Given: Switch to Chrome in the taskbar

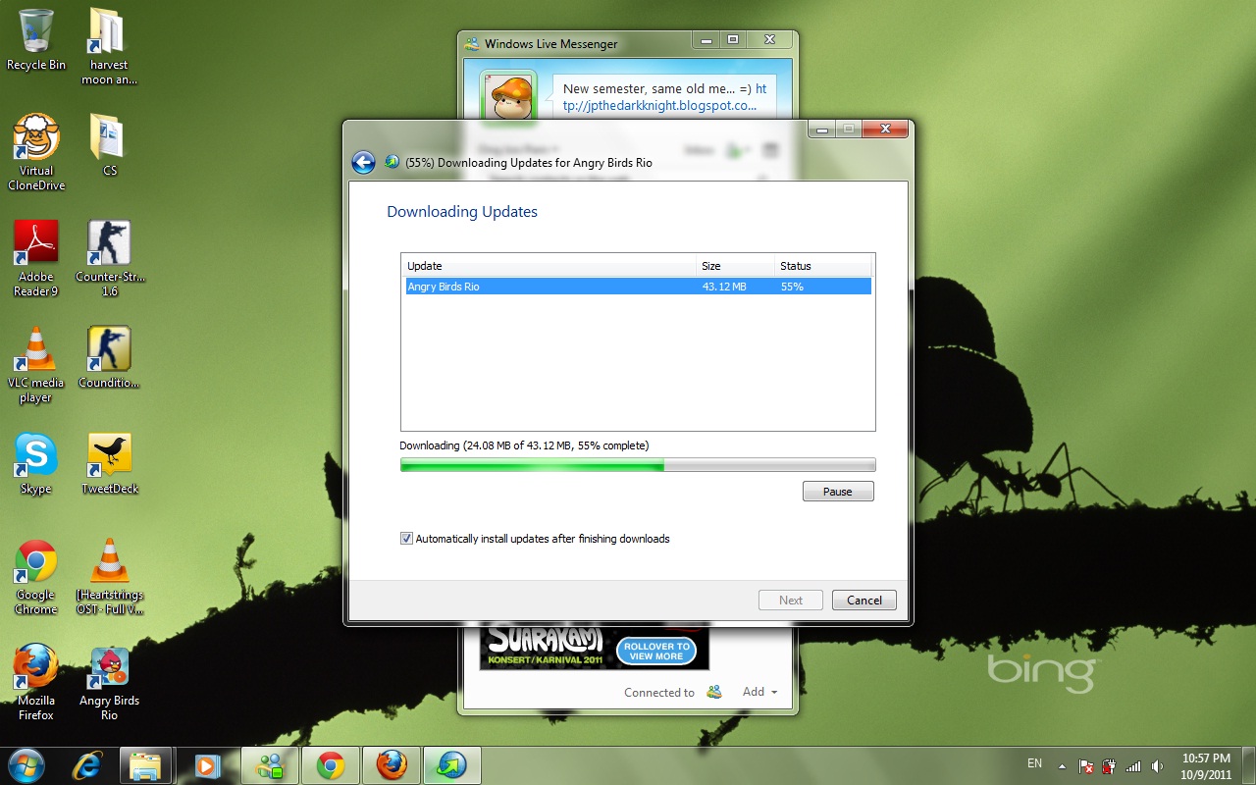Looking at the screenshot, I should click(331, 764).
